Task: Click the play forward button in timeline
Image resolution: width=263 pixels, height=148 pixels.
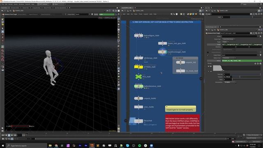Action: [x=12, y=135]
